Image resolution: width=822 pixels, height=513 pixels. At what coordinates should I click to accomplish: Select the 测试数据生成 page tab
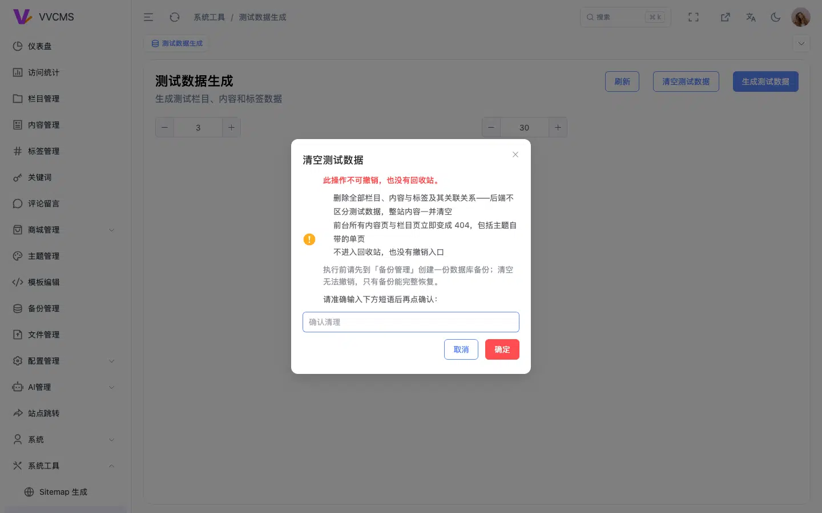[x=177, y=43]
